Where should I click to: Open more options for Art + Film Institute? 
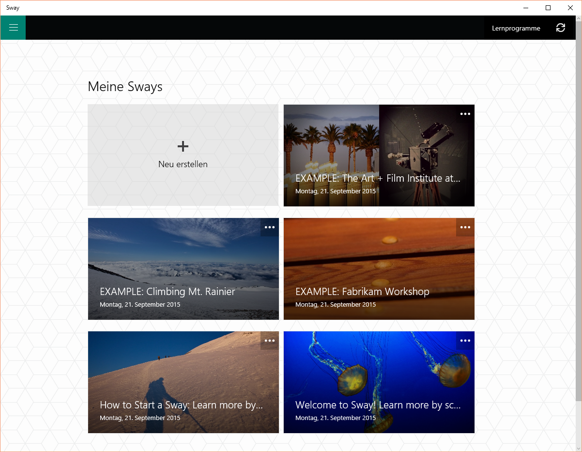465,114
